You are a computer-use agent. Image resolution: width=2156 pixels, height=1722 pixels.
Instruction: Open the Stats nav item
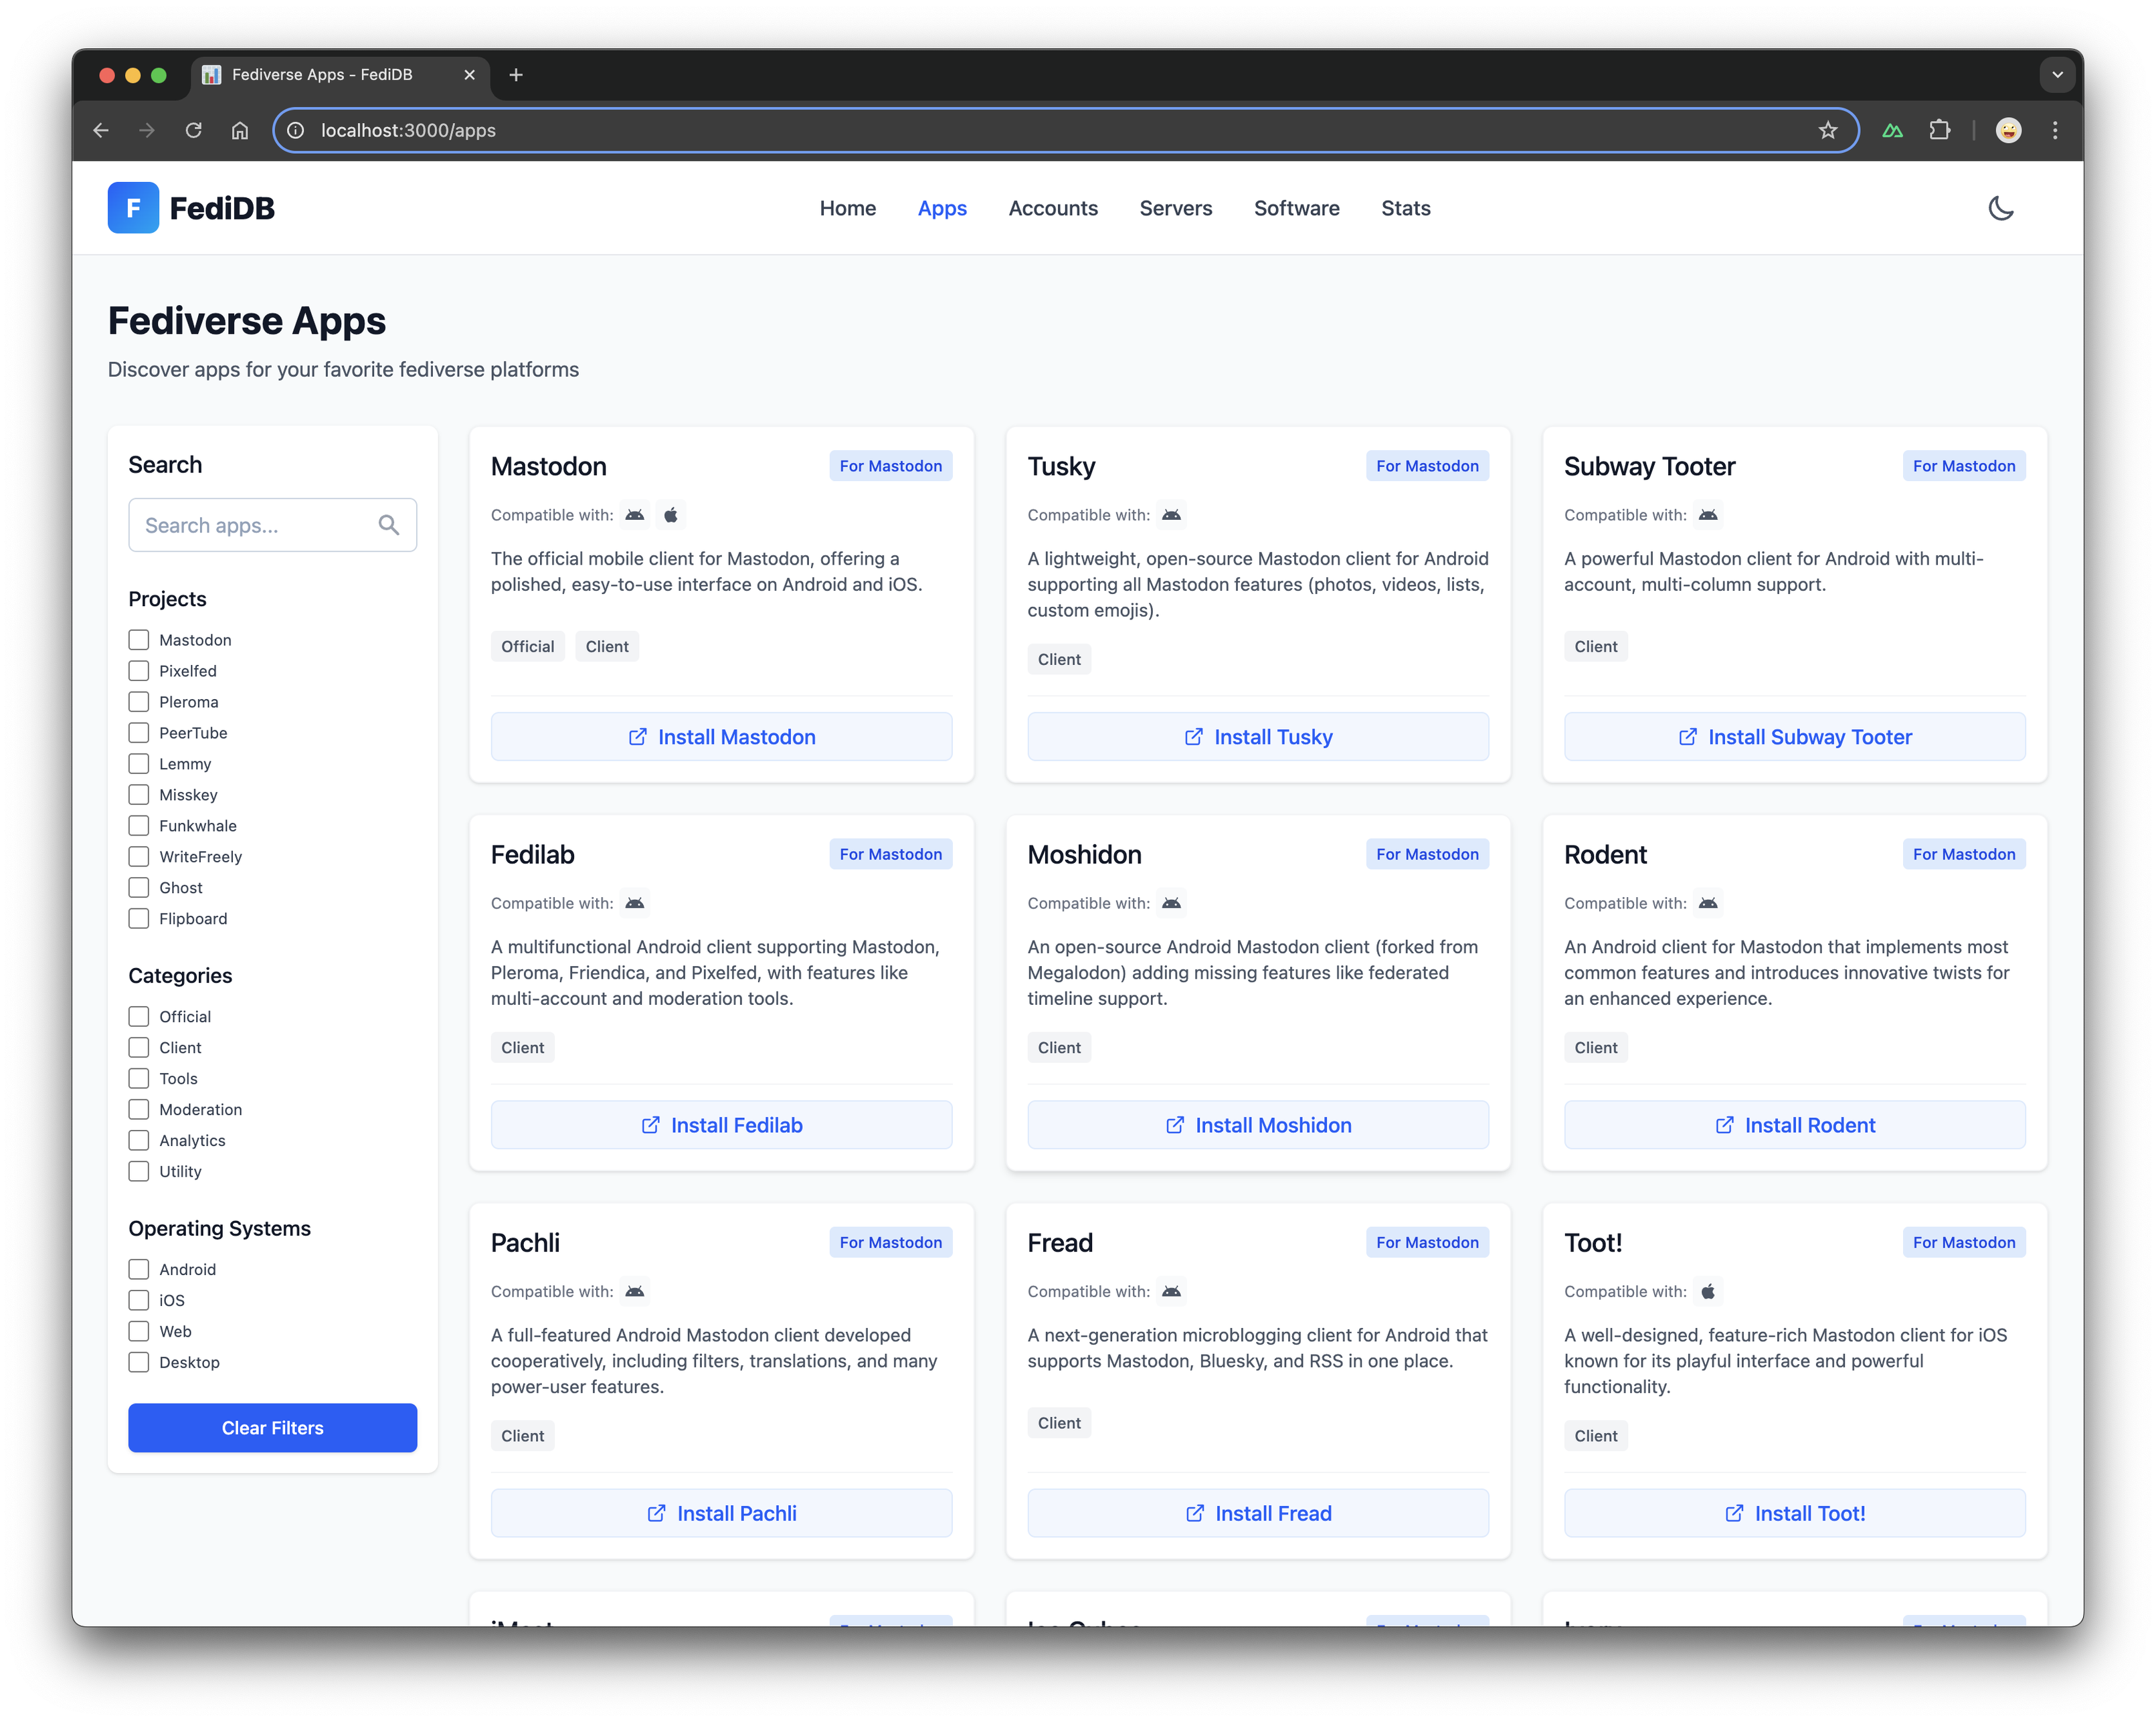coord(1406,208)
